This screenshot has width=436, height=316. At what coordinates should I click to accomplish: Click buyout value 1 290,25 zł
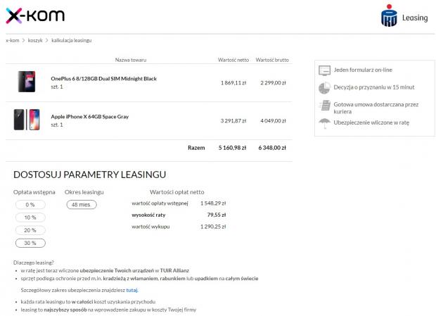pyautogui.click(x=213, y=227)
